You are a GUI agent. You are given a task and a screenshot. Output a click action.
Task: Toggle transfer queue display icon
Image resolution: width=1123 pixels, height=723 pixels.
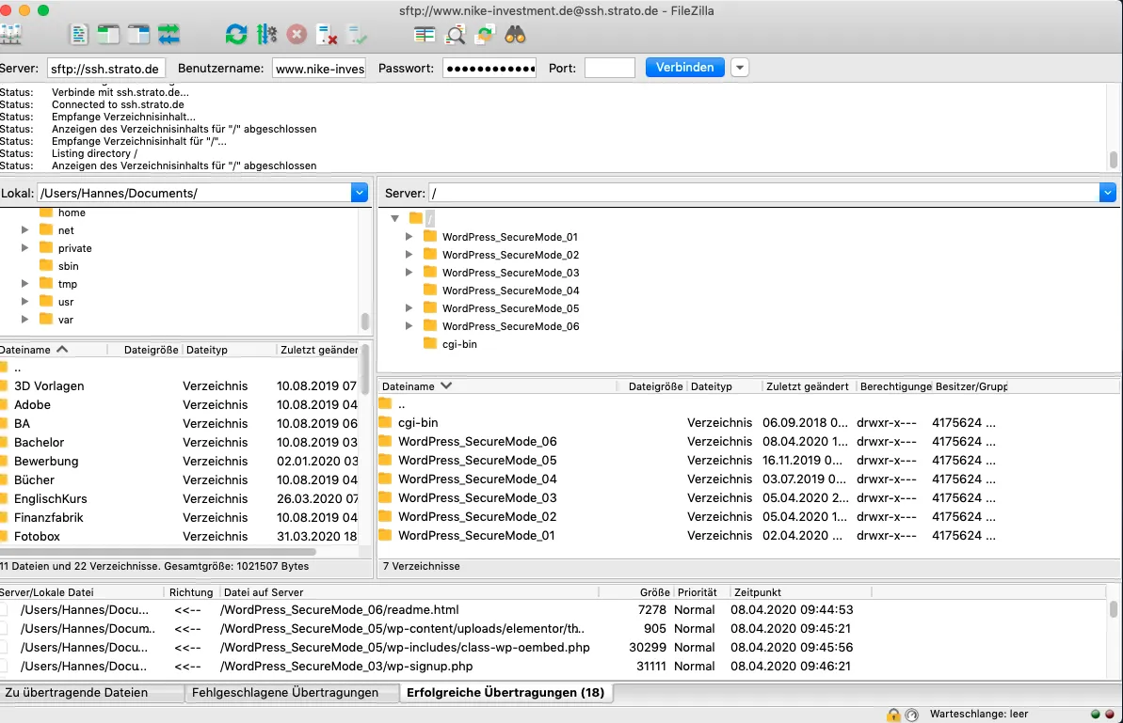tap(169, 34)
